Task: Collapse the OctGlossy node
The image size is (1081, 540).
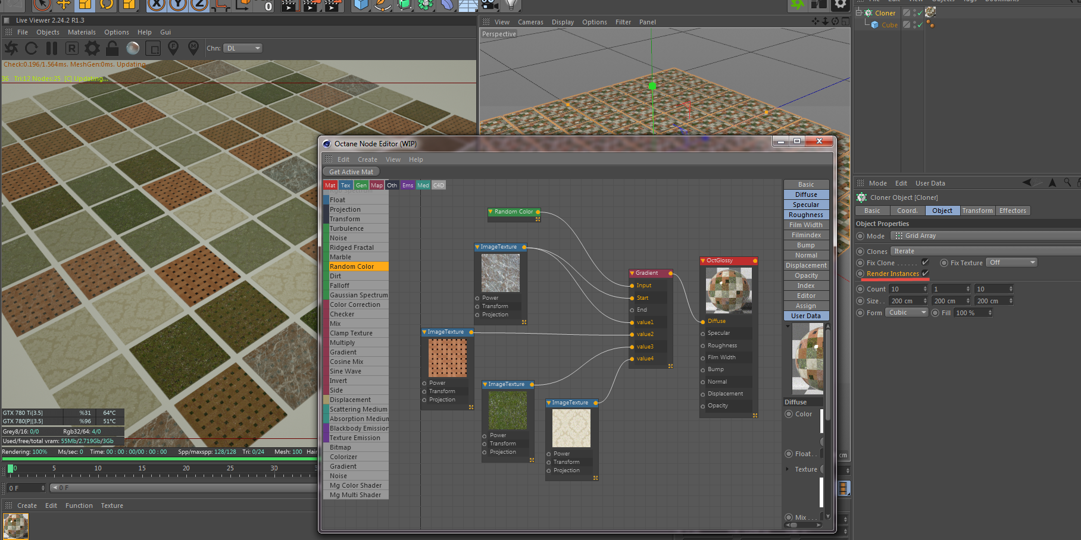Action: 703,260
